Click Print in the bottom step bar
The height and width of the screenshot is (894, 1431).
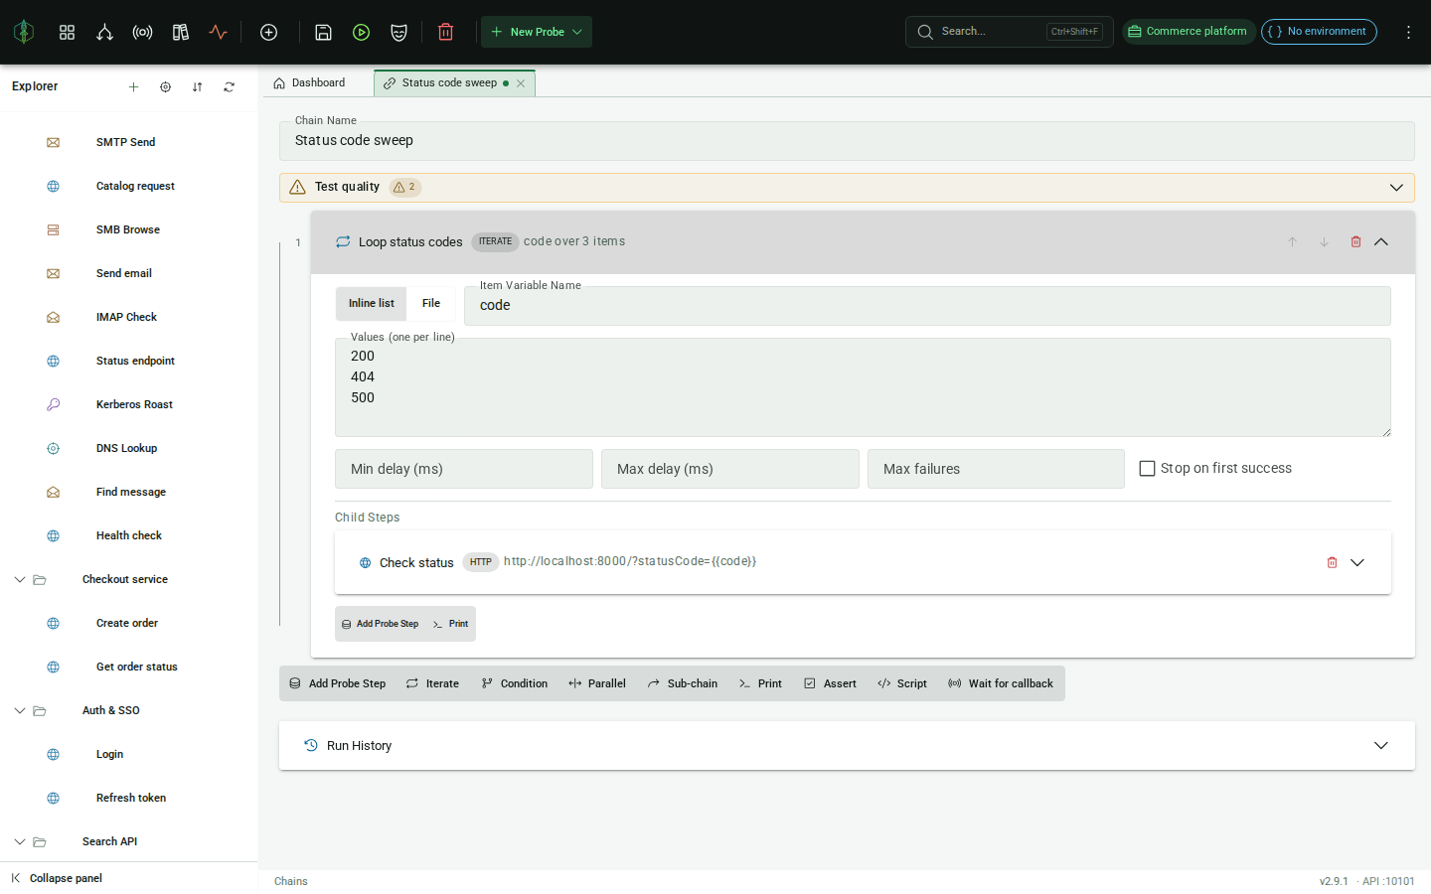pyautogui.click(x=759, y=683)
